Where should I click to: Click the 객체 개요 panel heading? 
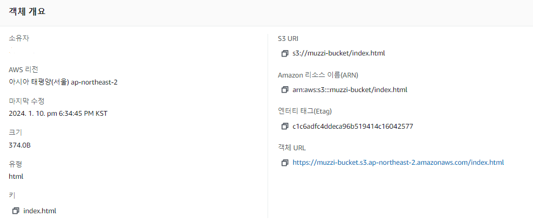[x=27, y=11]
